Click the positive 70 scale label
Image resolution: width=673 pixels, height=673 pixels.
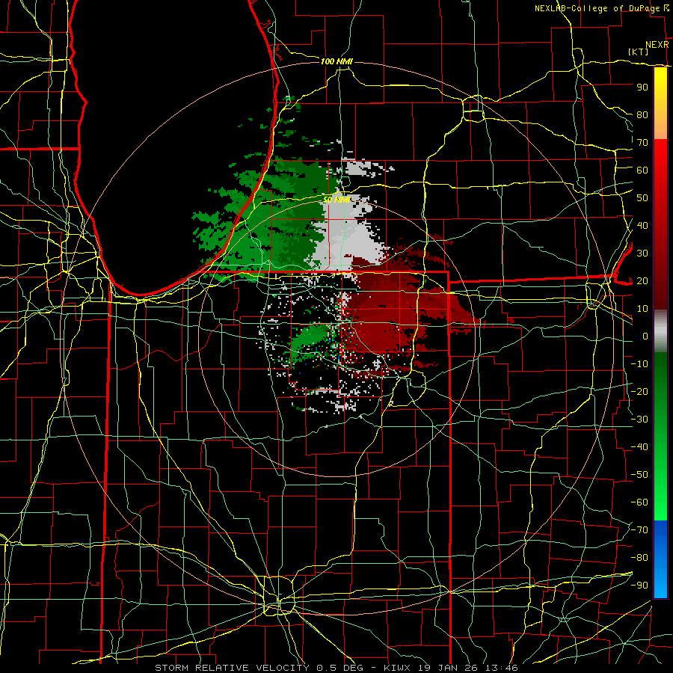[642, 143]
